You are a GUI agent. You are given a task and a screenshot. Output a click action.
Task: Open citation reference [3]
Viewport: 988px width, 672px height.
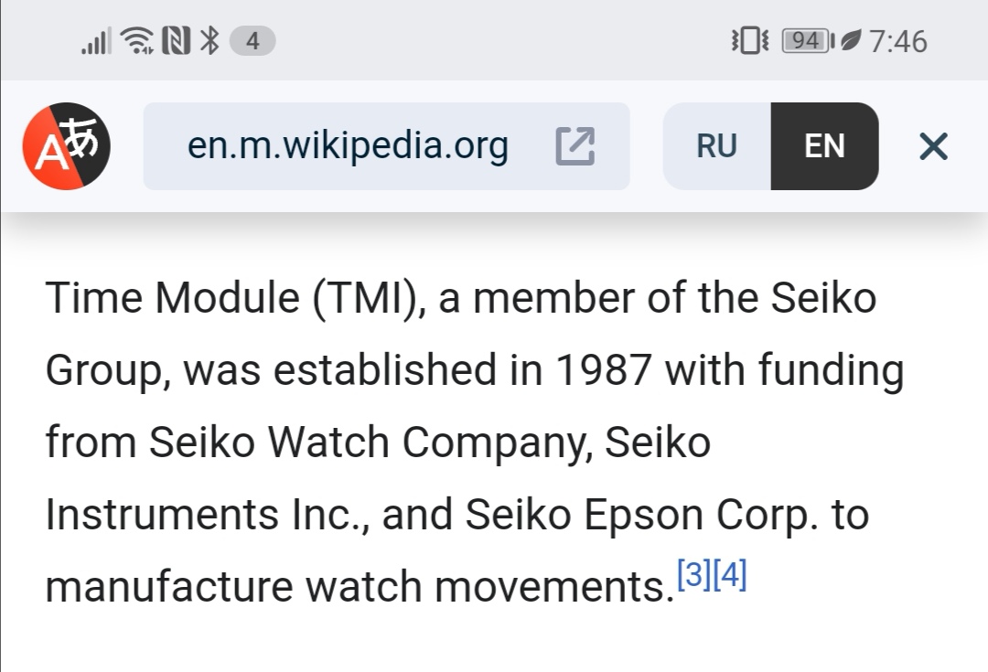(x=693, y=576)
